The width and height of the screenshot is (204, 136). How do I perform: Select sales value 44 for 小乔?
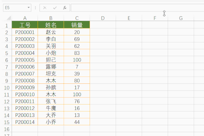pos(77,122)
